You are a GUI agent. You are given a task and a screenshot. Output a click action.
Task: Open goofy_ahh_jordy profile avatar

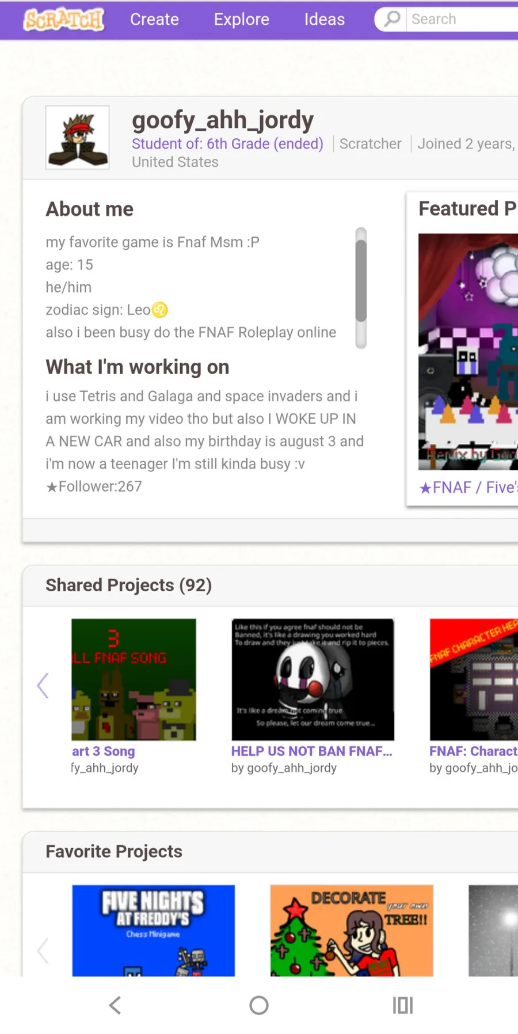[x=78, y=137]
